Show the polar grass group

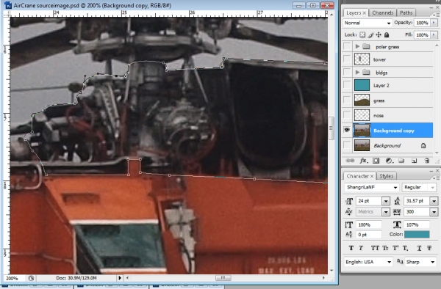pyautogui.click(x=347, y=46)
